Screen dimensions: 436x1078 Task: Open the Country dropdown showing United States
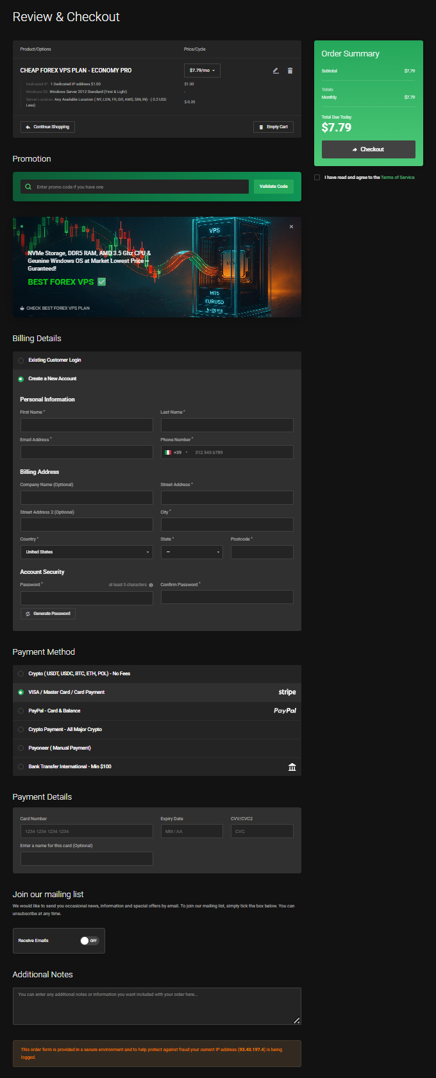point(87,552)
